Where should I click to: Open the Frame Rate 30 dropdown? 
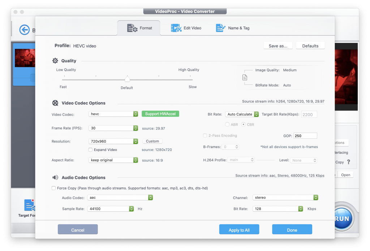click(x=113, y=128)
